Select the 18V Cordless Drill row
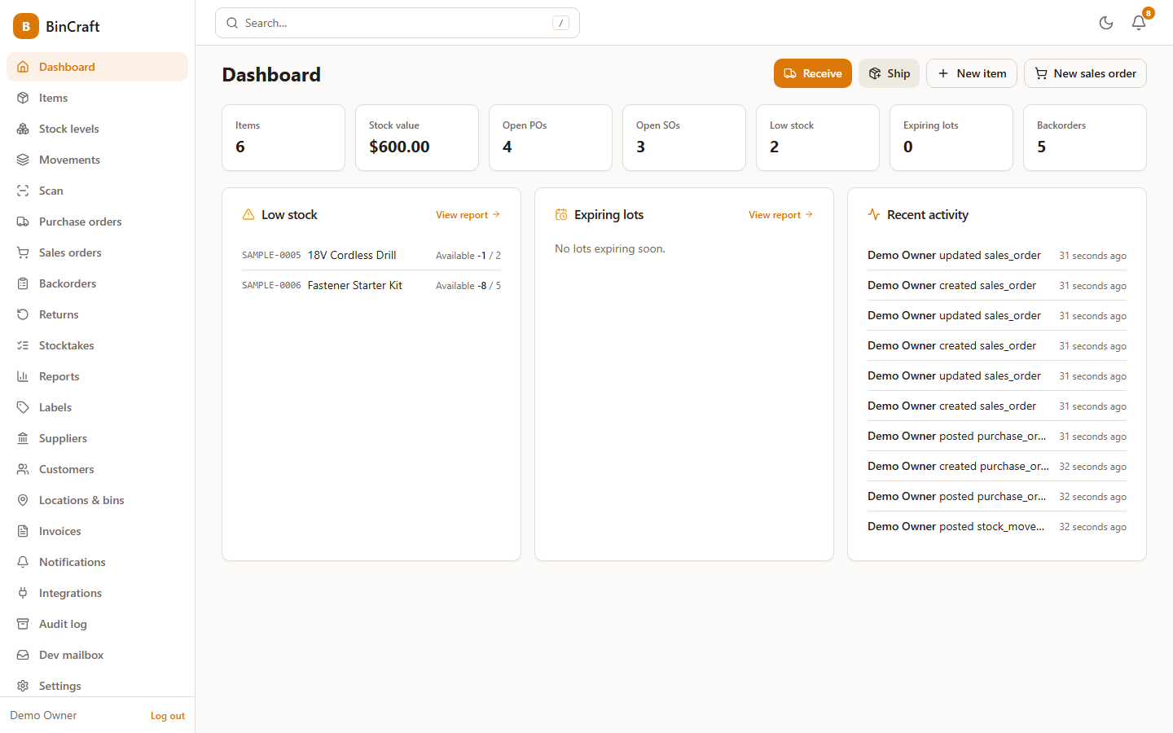 [x=371, y=255]
